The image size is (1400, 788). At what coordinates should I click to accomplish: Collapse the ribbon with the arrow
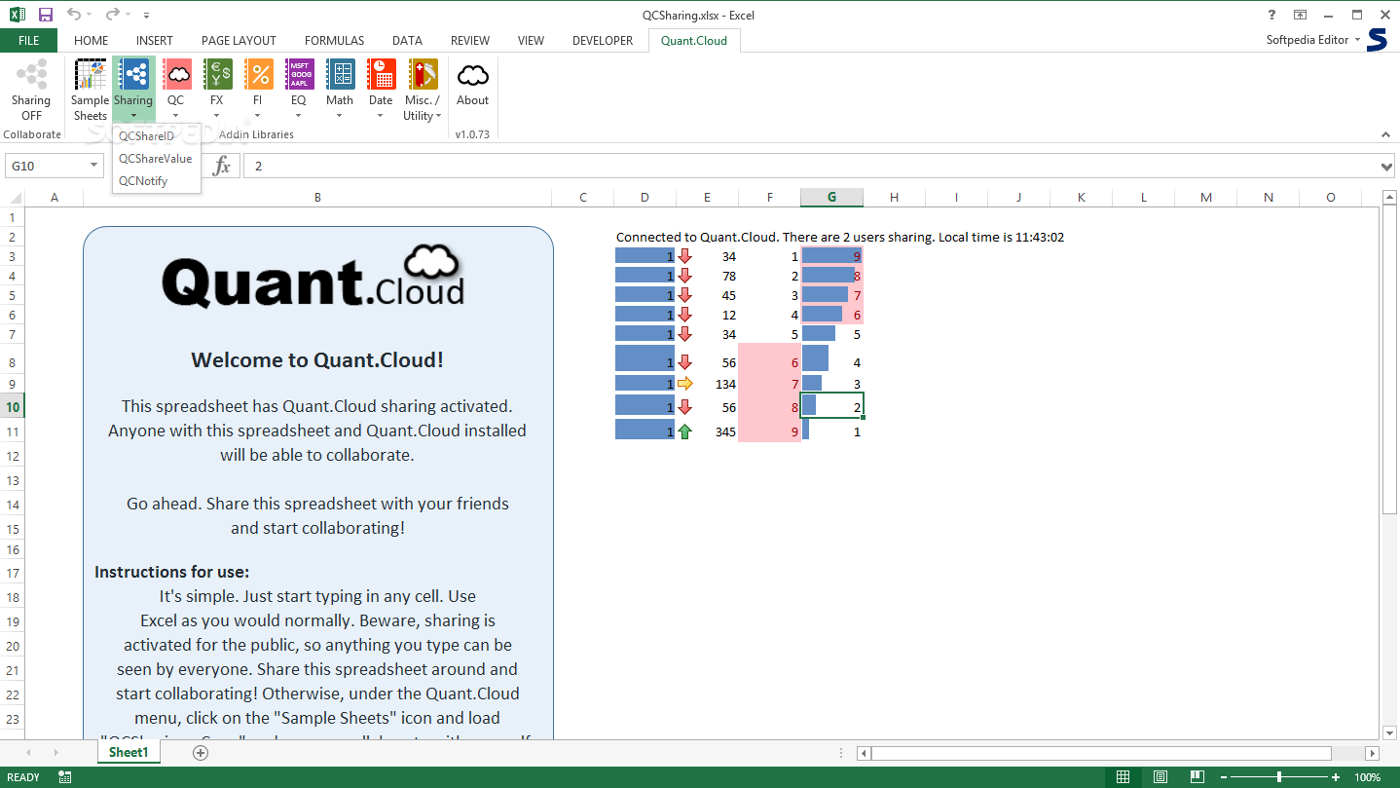click(1385, 134)
